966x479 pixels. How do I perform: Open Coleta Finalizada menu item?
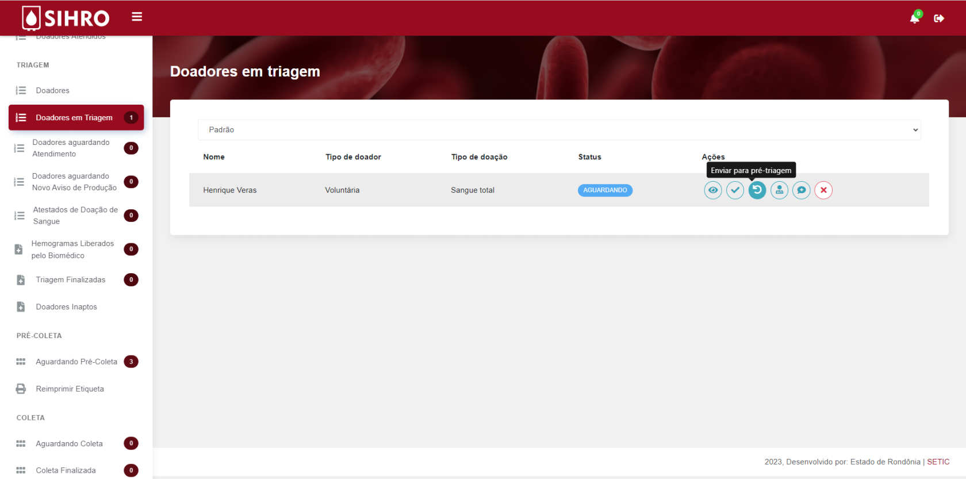pyautogui.click(x=76, y=470)
